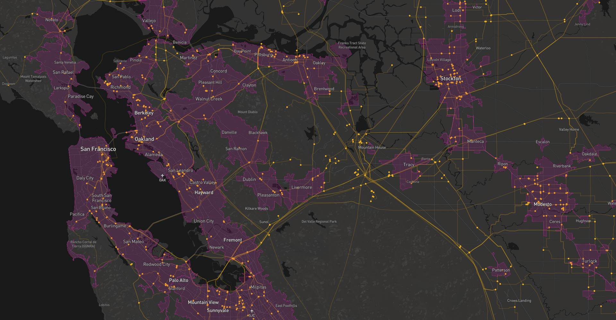Click the Modesto city label
616x320 pixels.
(543, 204)
